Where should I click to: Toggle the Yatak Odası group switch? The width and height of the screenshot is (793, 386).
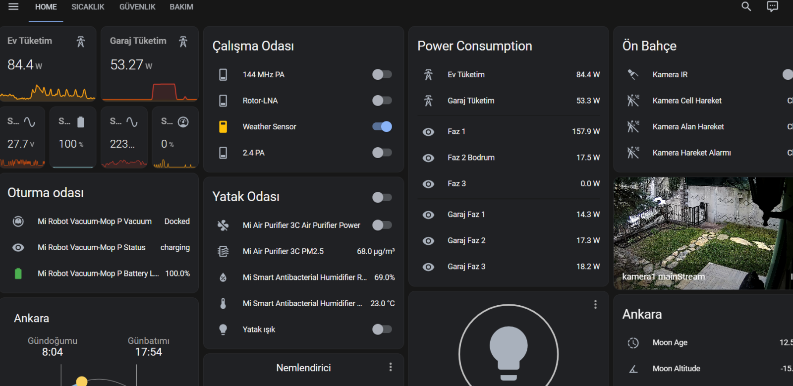tap(382, 197)
